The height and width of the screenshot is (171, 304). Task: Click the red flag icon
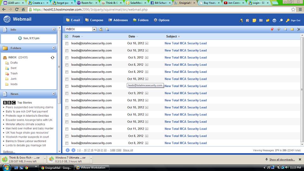tap(272, 29)
